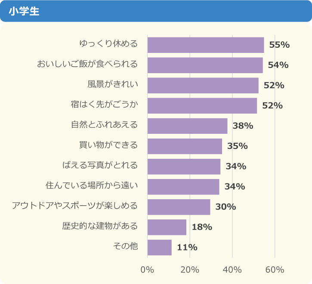The image size is (312, 284).
Task: Click the 買い物ができる bar
Action: [185, 146]
